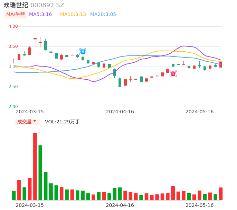Toggle the MA/牛熊 indicator button
237x210 pixels.
(x=15, y=15)
